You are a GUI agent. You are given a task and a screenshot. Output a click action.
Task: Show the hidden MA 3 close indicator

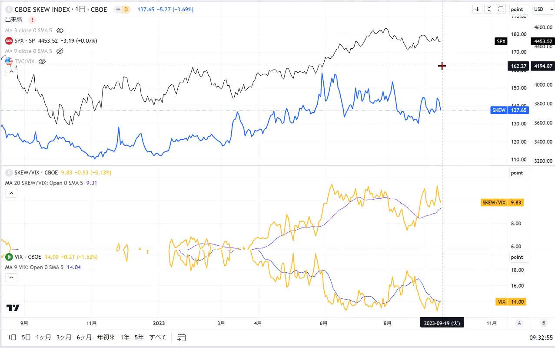coord(60,30)
